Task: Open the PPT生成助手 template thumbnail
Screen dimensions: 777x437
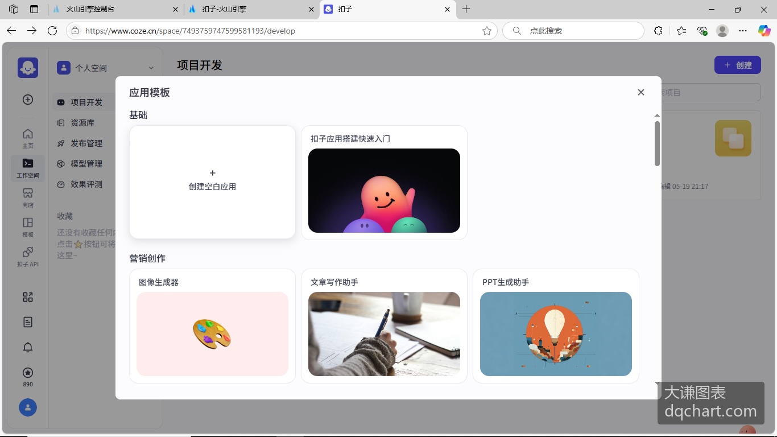Action: (556, 334)
